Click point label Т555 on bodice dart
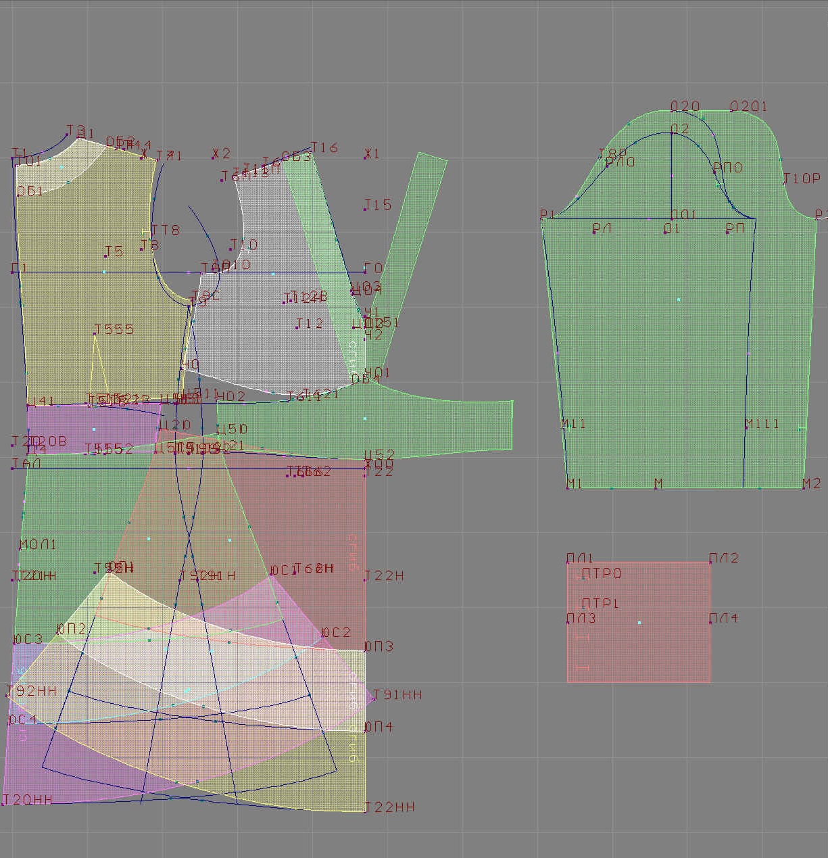The width and height of the screenshot is (828, 858). click(114, 329)
